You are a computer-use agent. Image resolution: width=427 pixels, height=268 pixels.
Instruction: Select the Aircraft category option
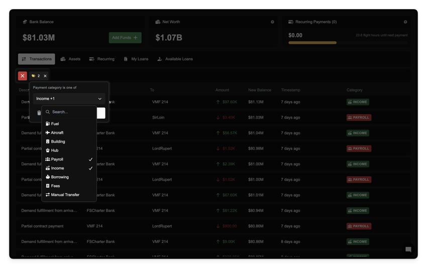57,133
